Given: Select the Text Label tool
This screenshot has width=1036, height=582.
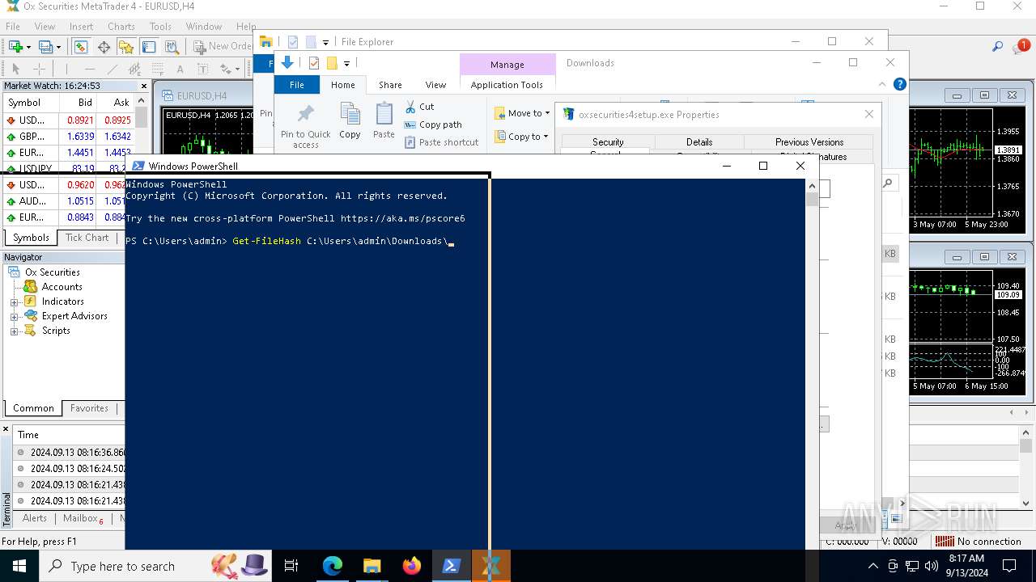Looking at the screenshot, I should [x=202, y=69].
